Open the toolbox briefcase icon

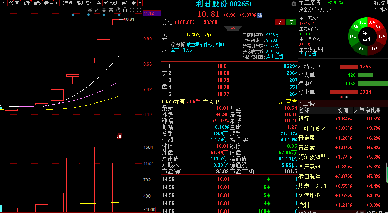[x=111, y=10]
